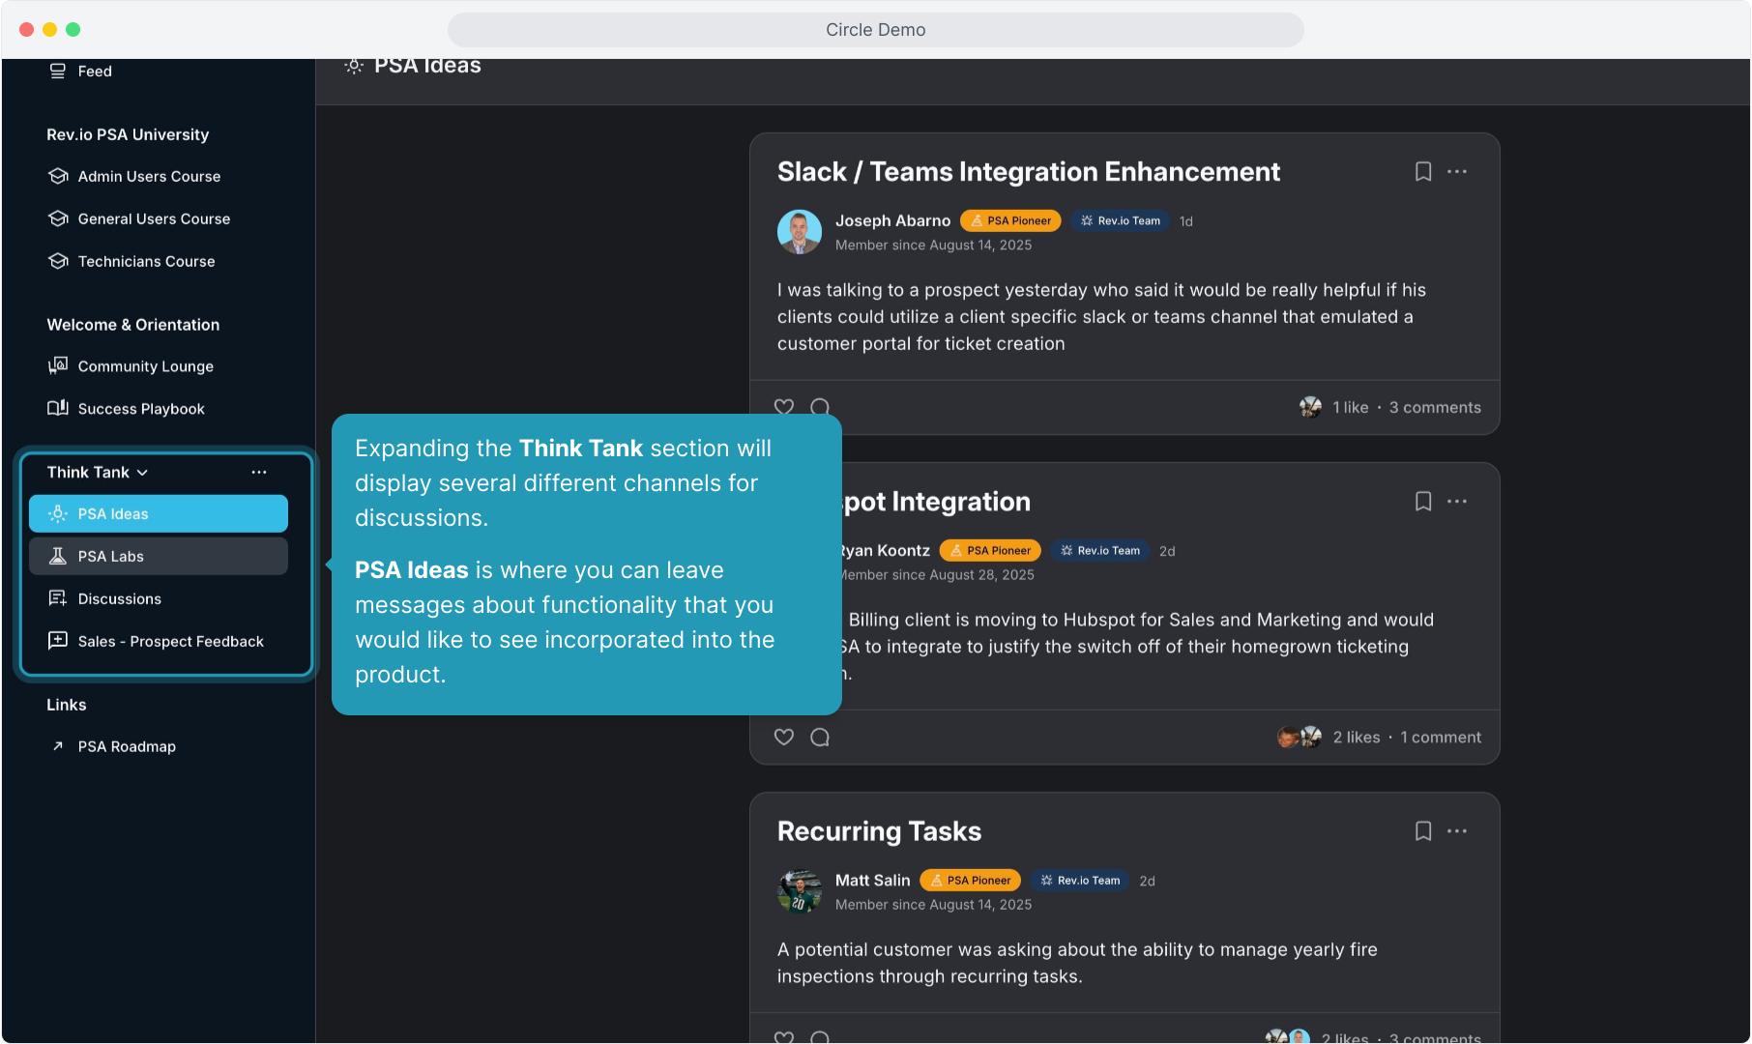The image size is (1752, 1044).
Task: Click Joseph Abarno's avatar
Action: 800,232
